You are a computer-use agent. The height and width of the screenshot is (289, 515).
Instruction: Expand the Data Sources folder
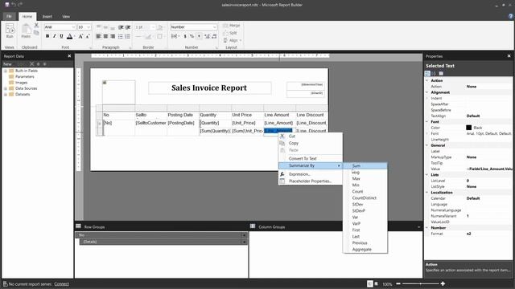tap(6, 88)
